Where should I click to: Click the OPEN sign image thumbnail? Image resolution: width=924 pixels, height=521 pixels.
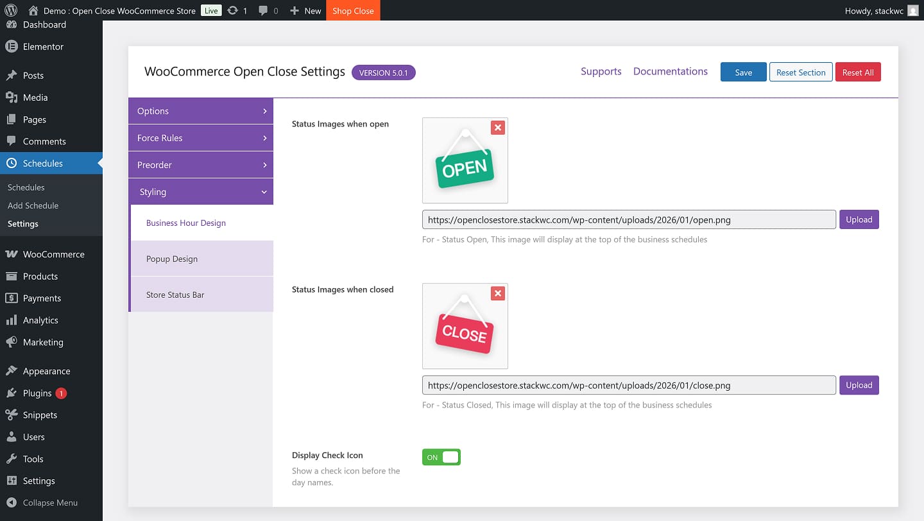(x=465, y=160)
